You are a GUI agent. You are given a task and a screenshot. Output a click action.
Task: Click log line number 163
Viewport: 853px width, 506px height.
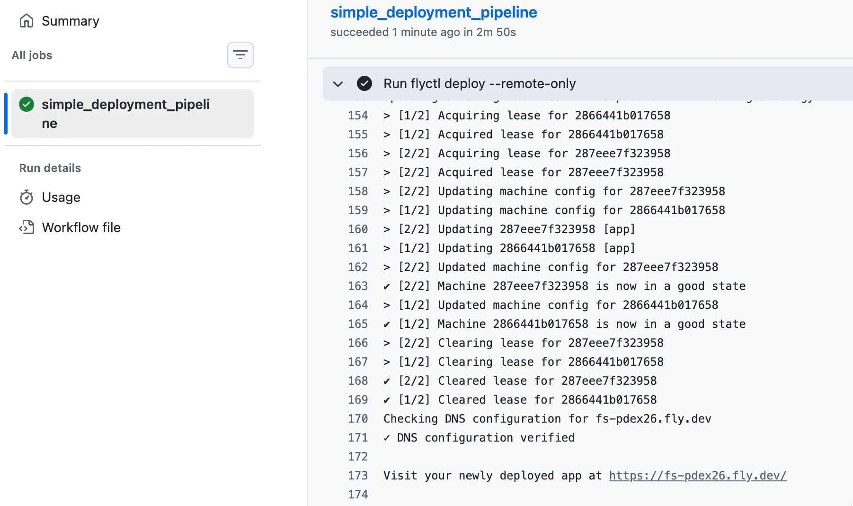(x=358, y=286)
